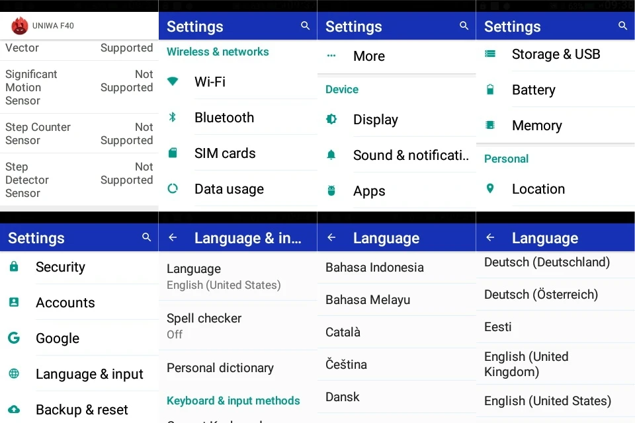Select Dansk language
This screenshot has height=423, width=635.
click(396, 397)
